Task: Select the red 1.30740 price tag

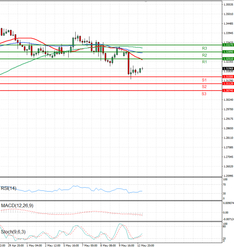Action: coord(228,91)
